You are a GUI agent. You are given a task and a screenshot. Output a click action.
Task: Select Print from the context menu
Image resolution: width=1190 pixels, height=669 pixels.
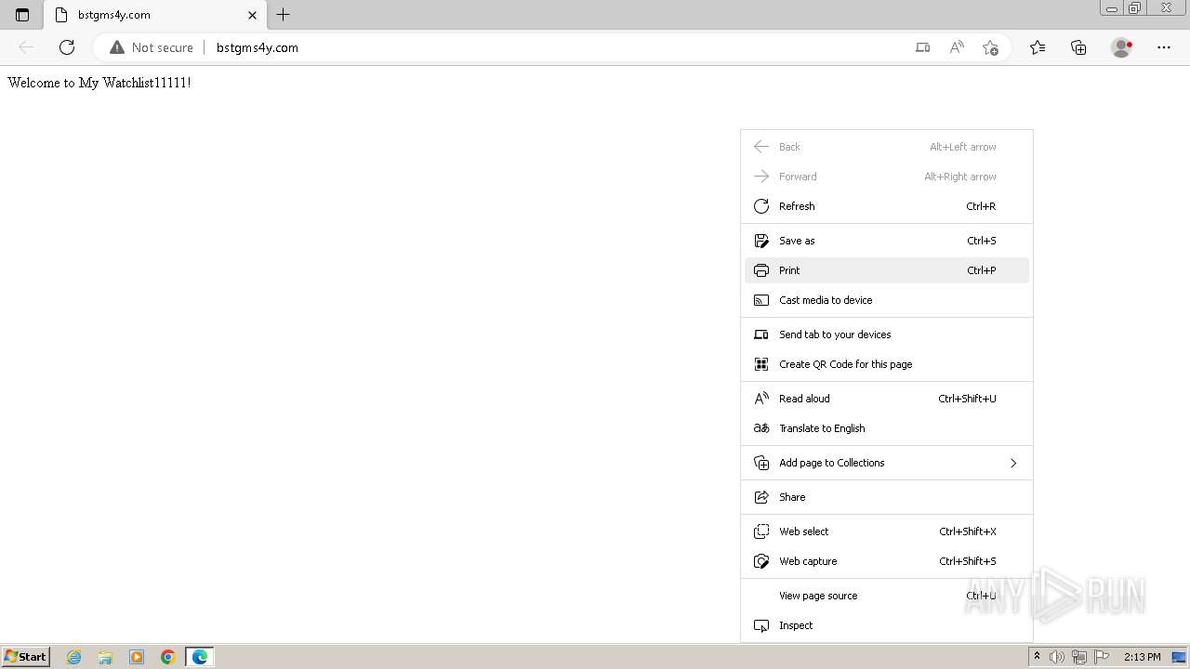pyautogui.click(x=887, y=270)
